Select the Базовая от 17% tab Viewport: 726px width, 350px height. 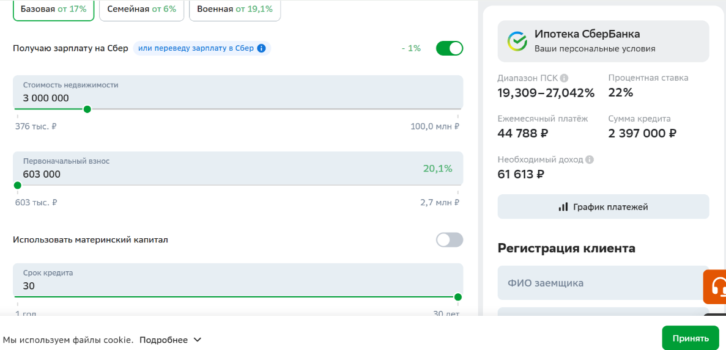54,9
